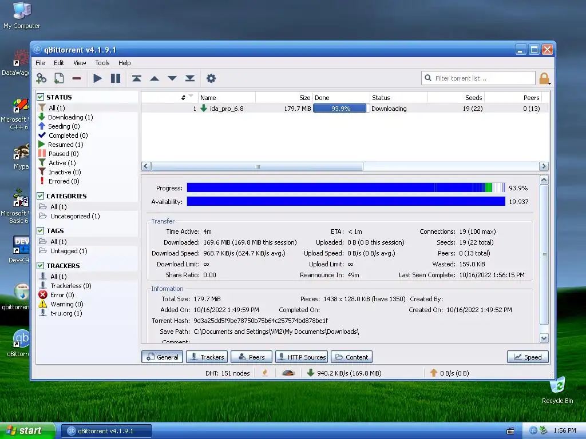Move torrent down in queue
The height and width of the screenshot is (439, 586).
pos(172,78)
